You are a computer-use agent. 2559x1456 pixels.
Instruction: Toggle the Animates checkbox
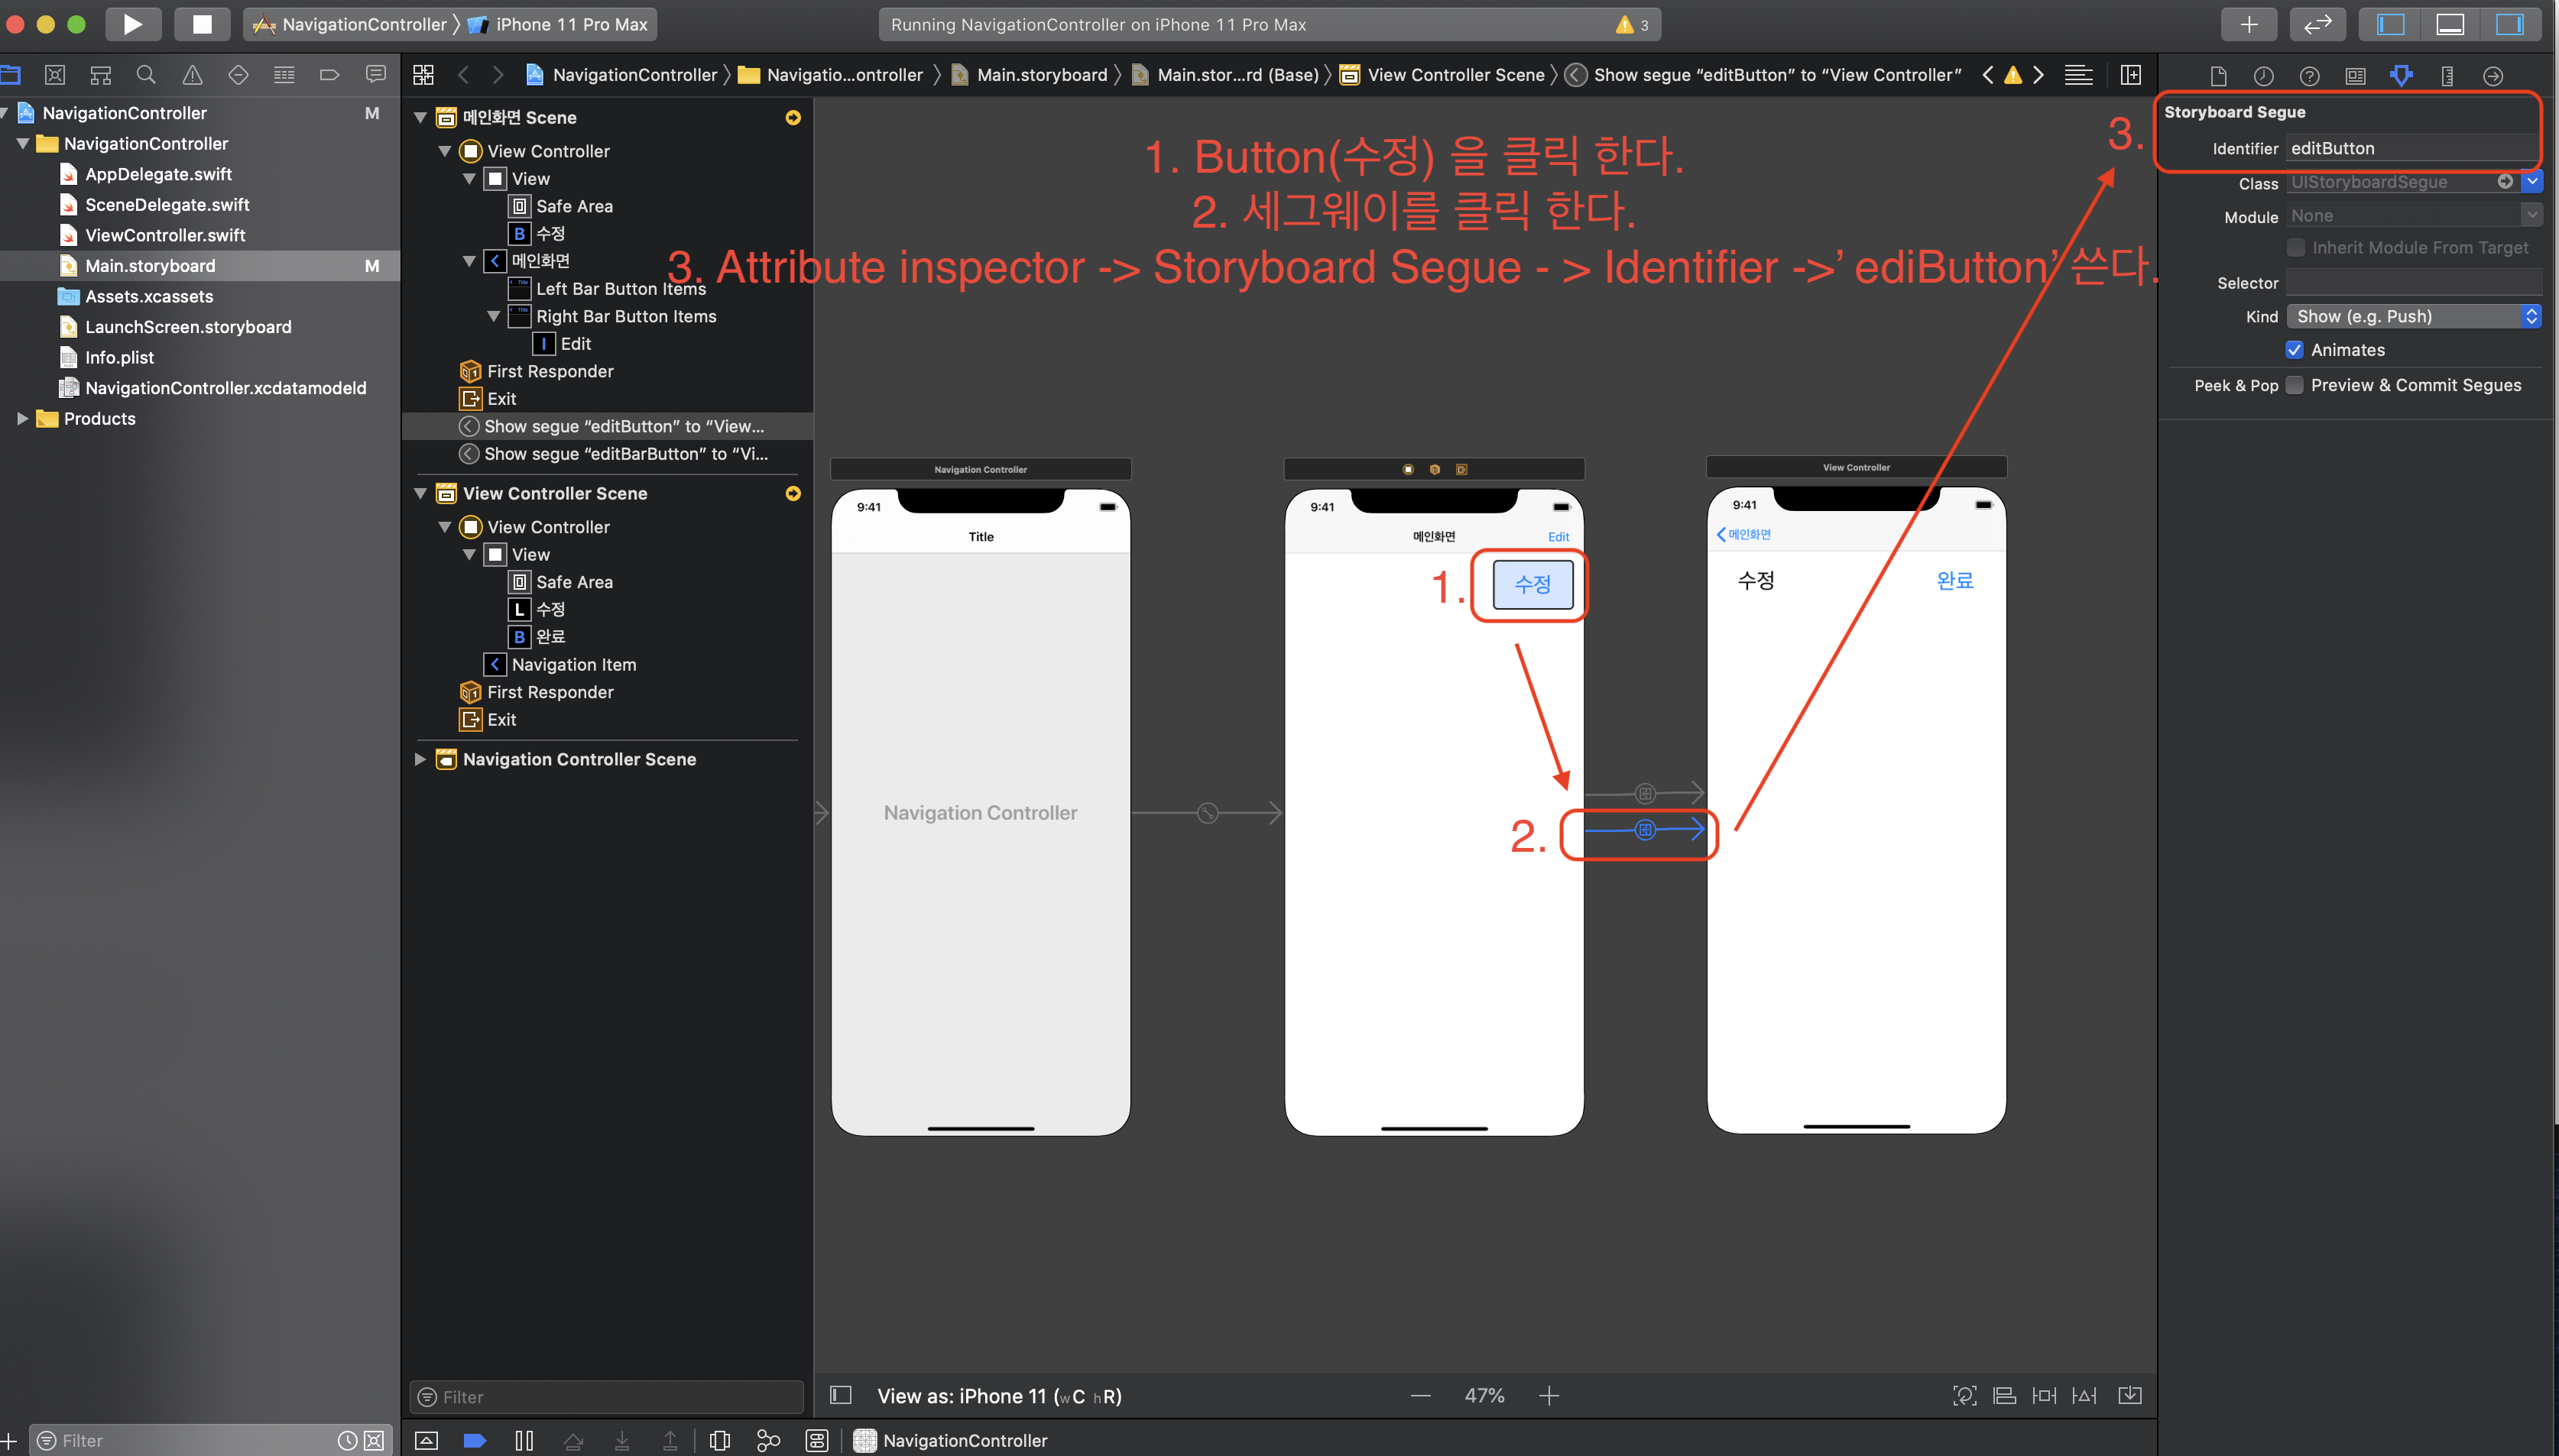pyautogui.click(x=2295, y=350)
